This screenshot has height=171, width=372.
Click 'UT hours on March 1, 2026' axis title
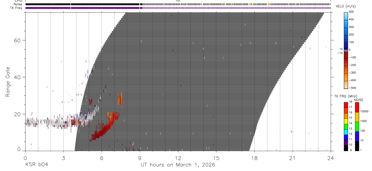tap(178, 165)
